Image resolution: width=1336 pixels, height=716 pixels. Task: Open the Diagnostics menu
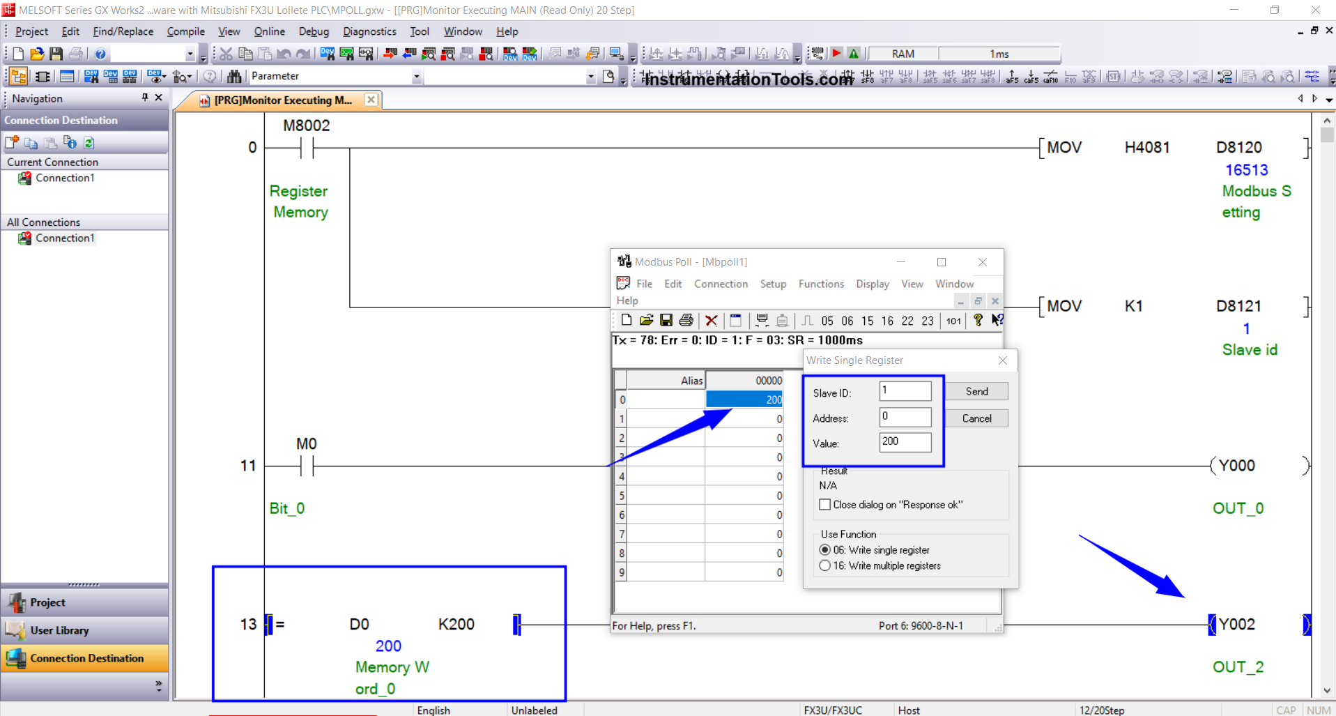click(369, 31)
